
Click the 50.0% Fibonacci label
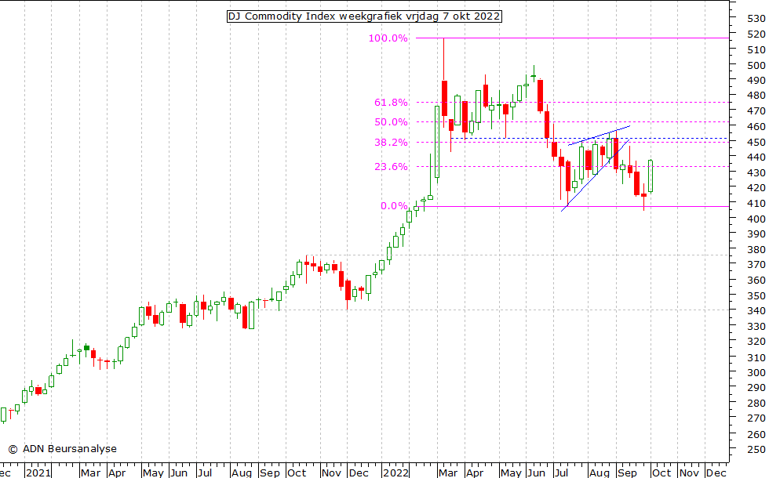[391, 122]
